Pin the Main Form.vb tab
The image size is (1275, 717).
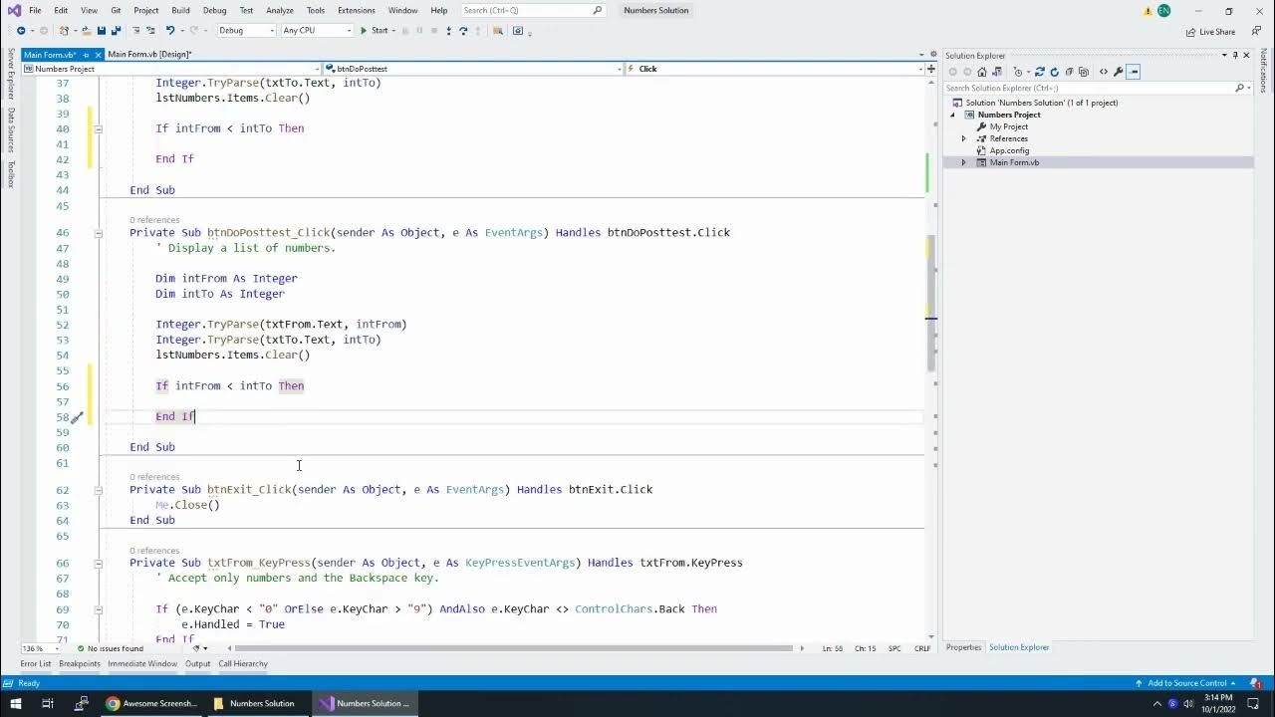(x=87, y=55)
